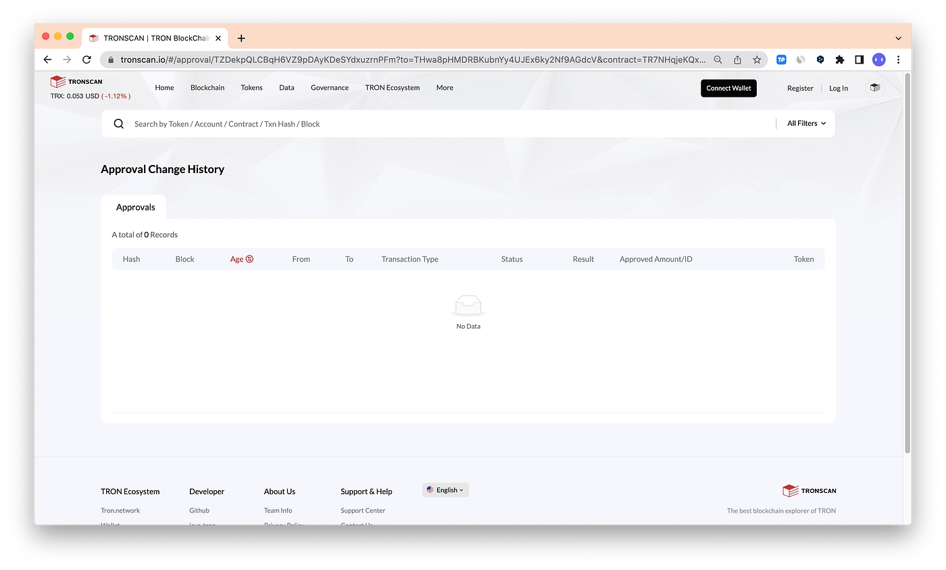946x570 pixels.
Task: Open the TP wallet extension icon
Action: [x=781, y=60]
